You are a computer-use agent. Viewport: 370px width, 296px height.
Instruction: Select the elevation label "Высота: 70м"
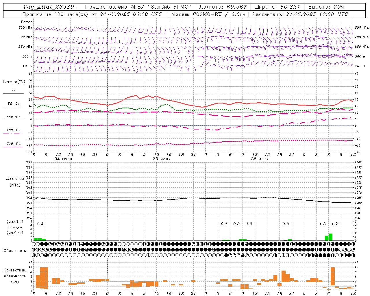[326, 7]
